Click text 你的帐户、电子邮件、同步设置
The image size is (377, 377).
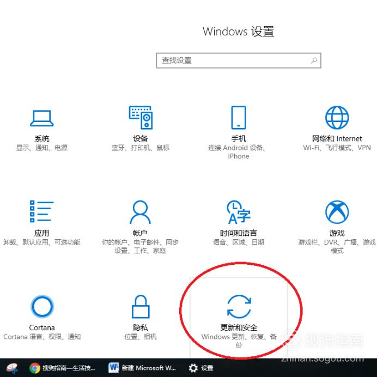(x=140, y=246)
